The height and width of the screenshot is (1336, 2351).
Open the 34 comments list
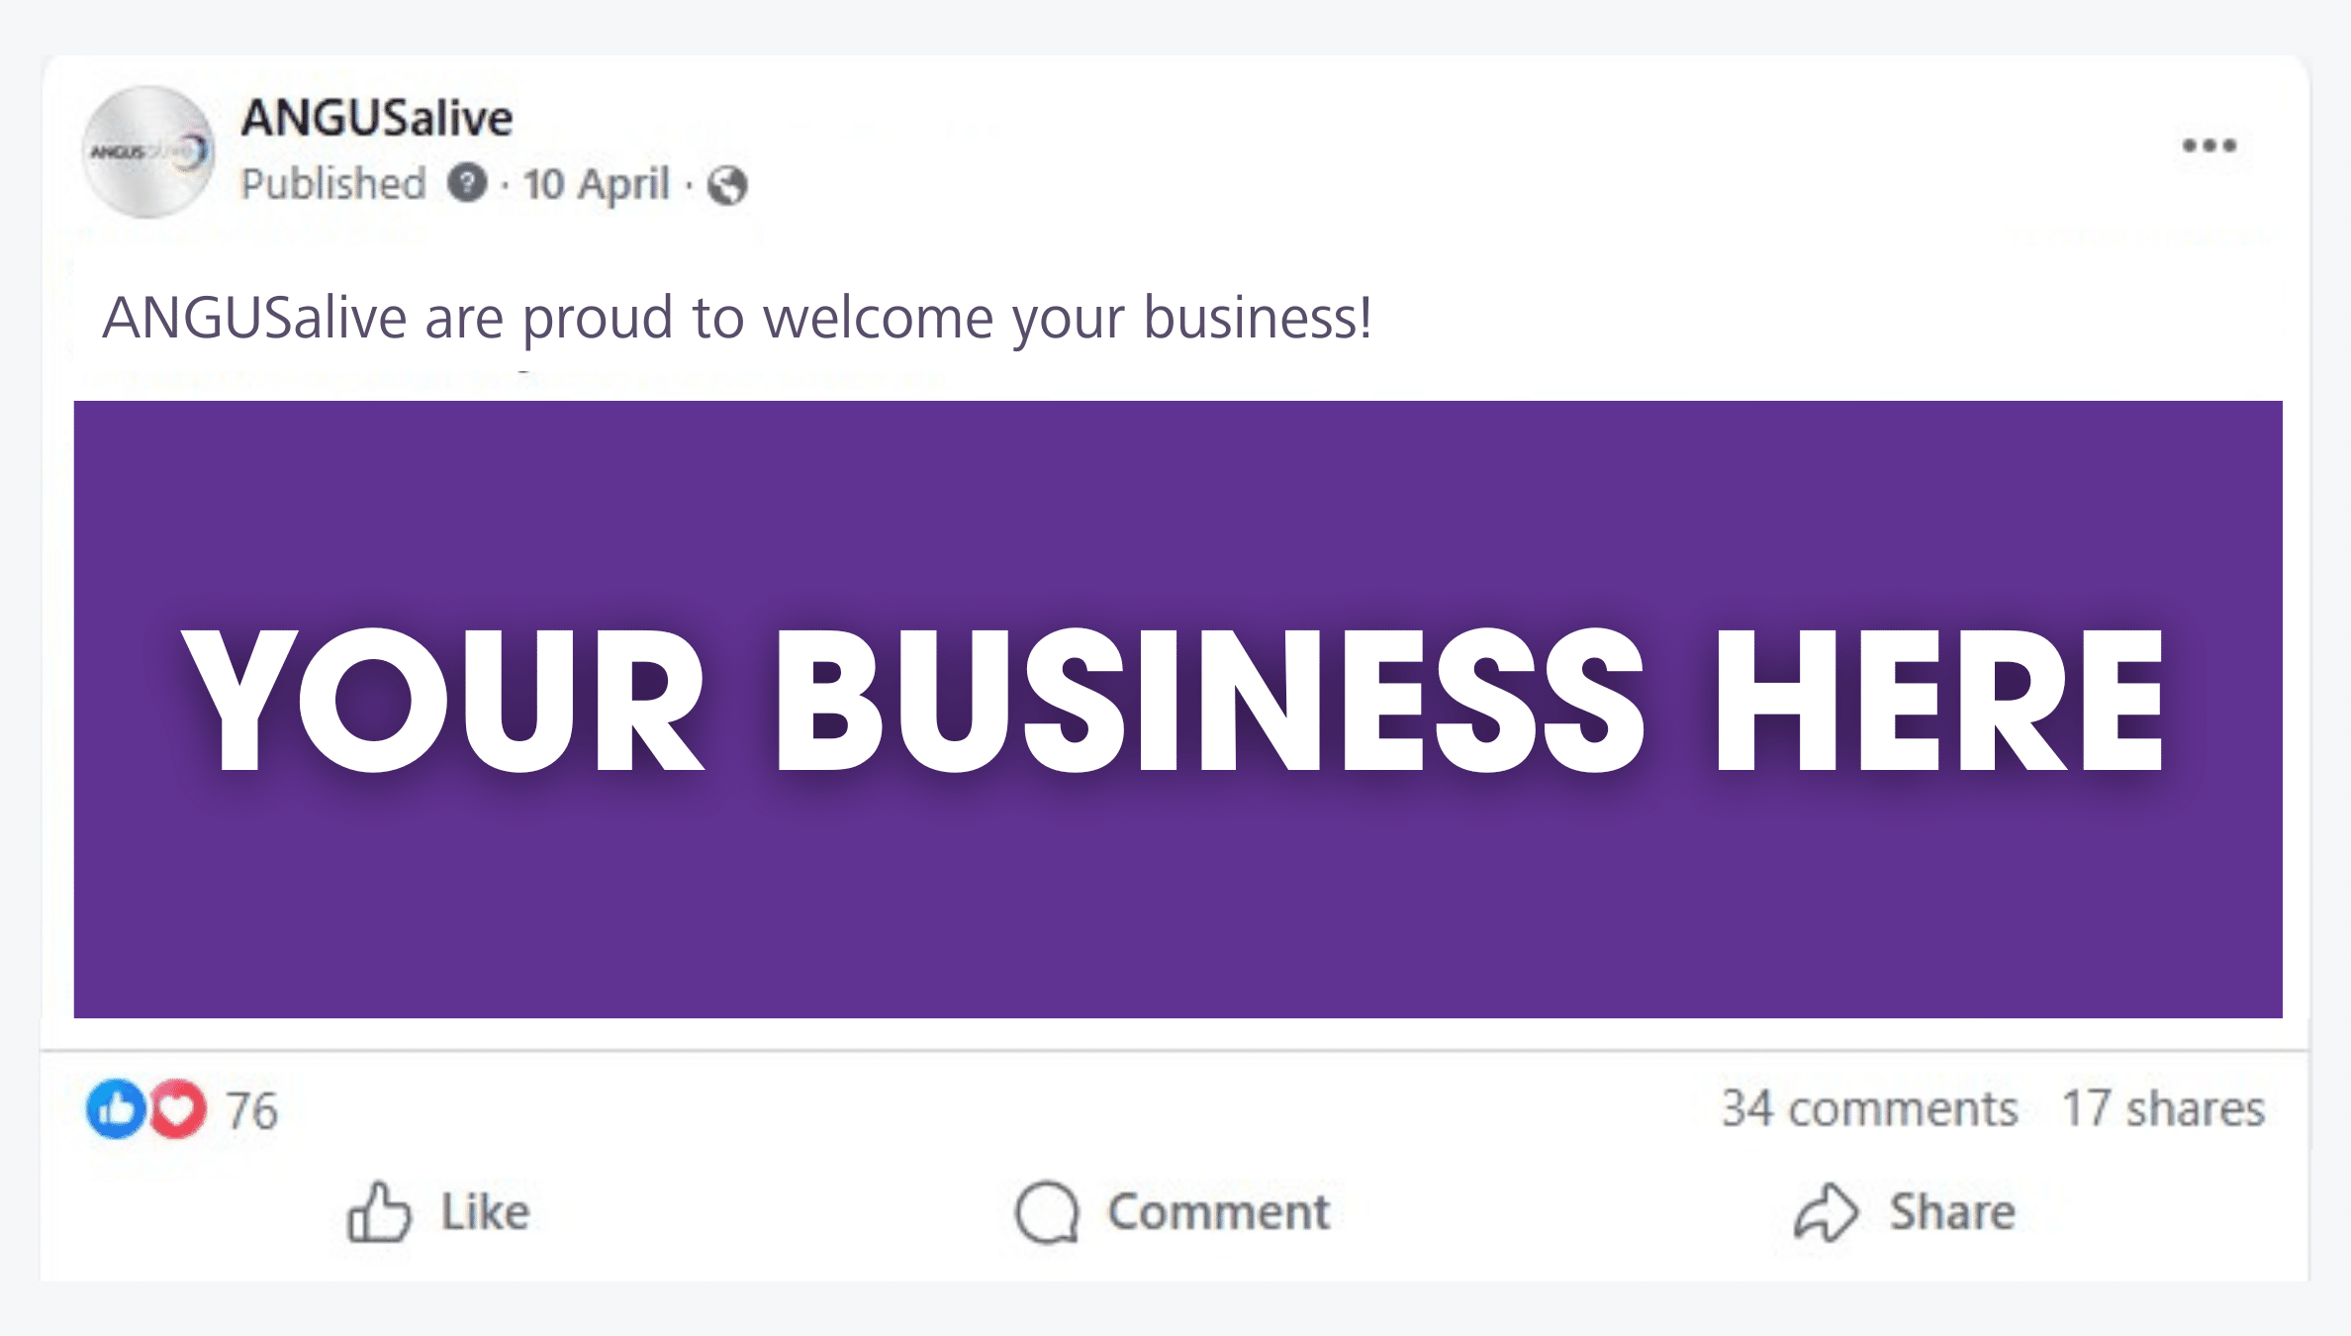1869,1108
